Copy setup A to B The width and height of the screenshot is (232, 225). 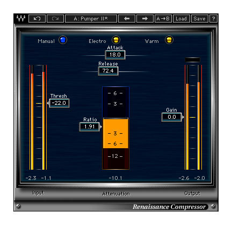tap(163, 19)
